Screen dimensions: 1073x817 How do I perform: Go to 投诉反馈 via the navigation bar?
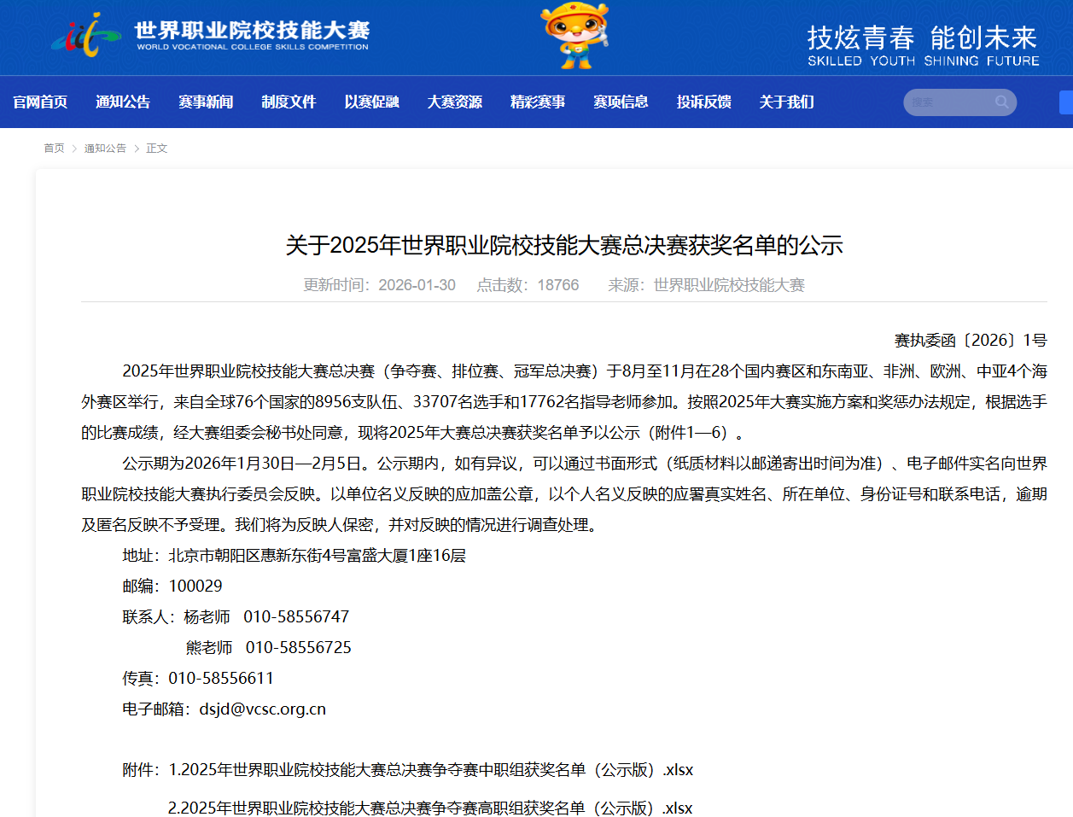(703, 102)
